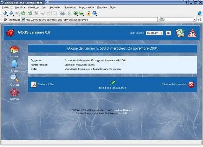The image size is (203, 147).
Task: Open the clipboard checklist icon in the header
Action: 180,33
